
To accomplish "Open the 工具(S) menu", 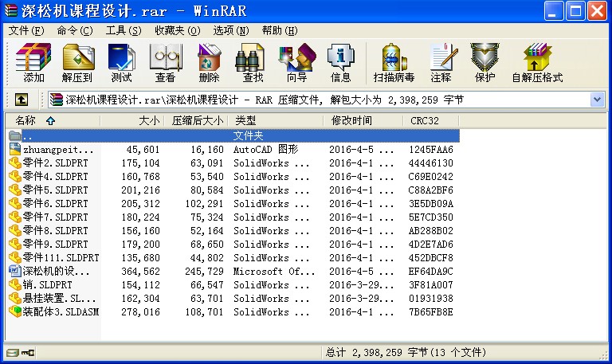I will [124, 30].
